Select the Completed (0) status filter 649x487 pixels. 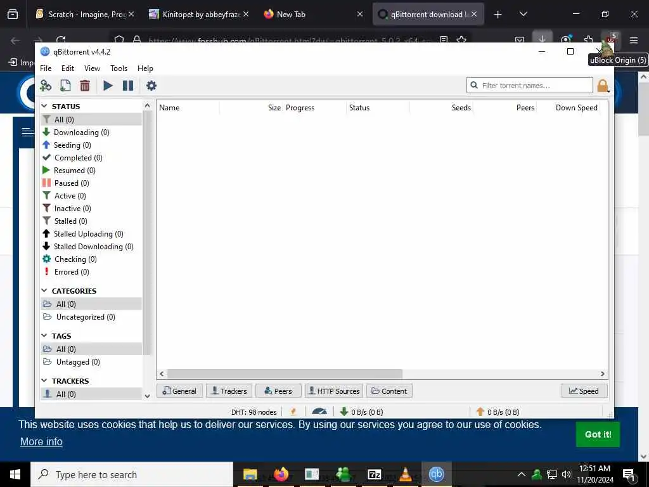click(91, 158)
